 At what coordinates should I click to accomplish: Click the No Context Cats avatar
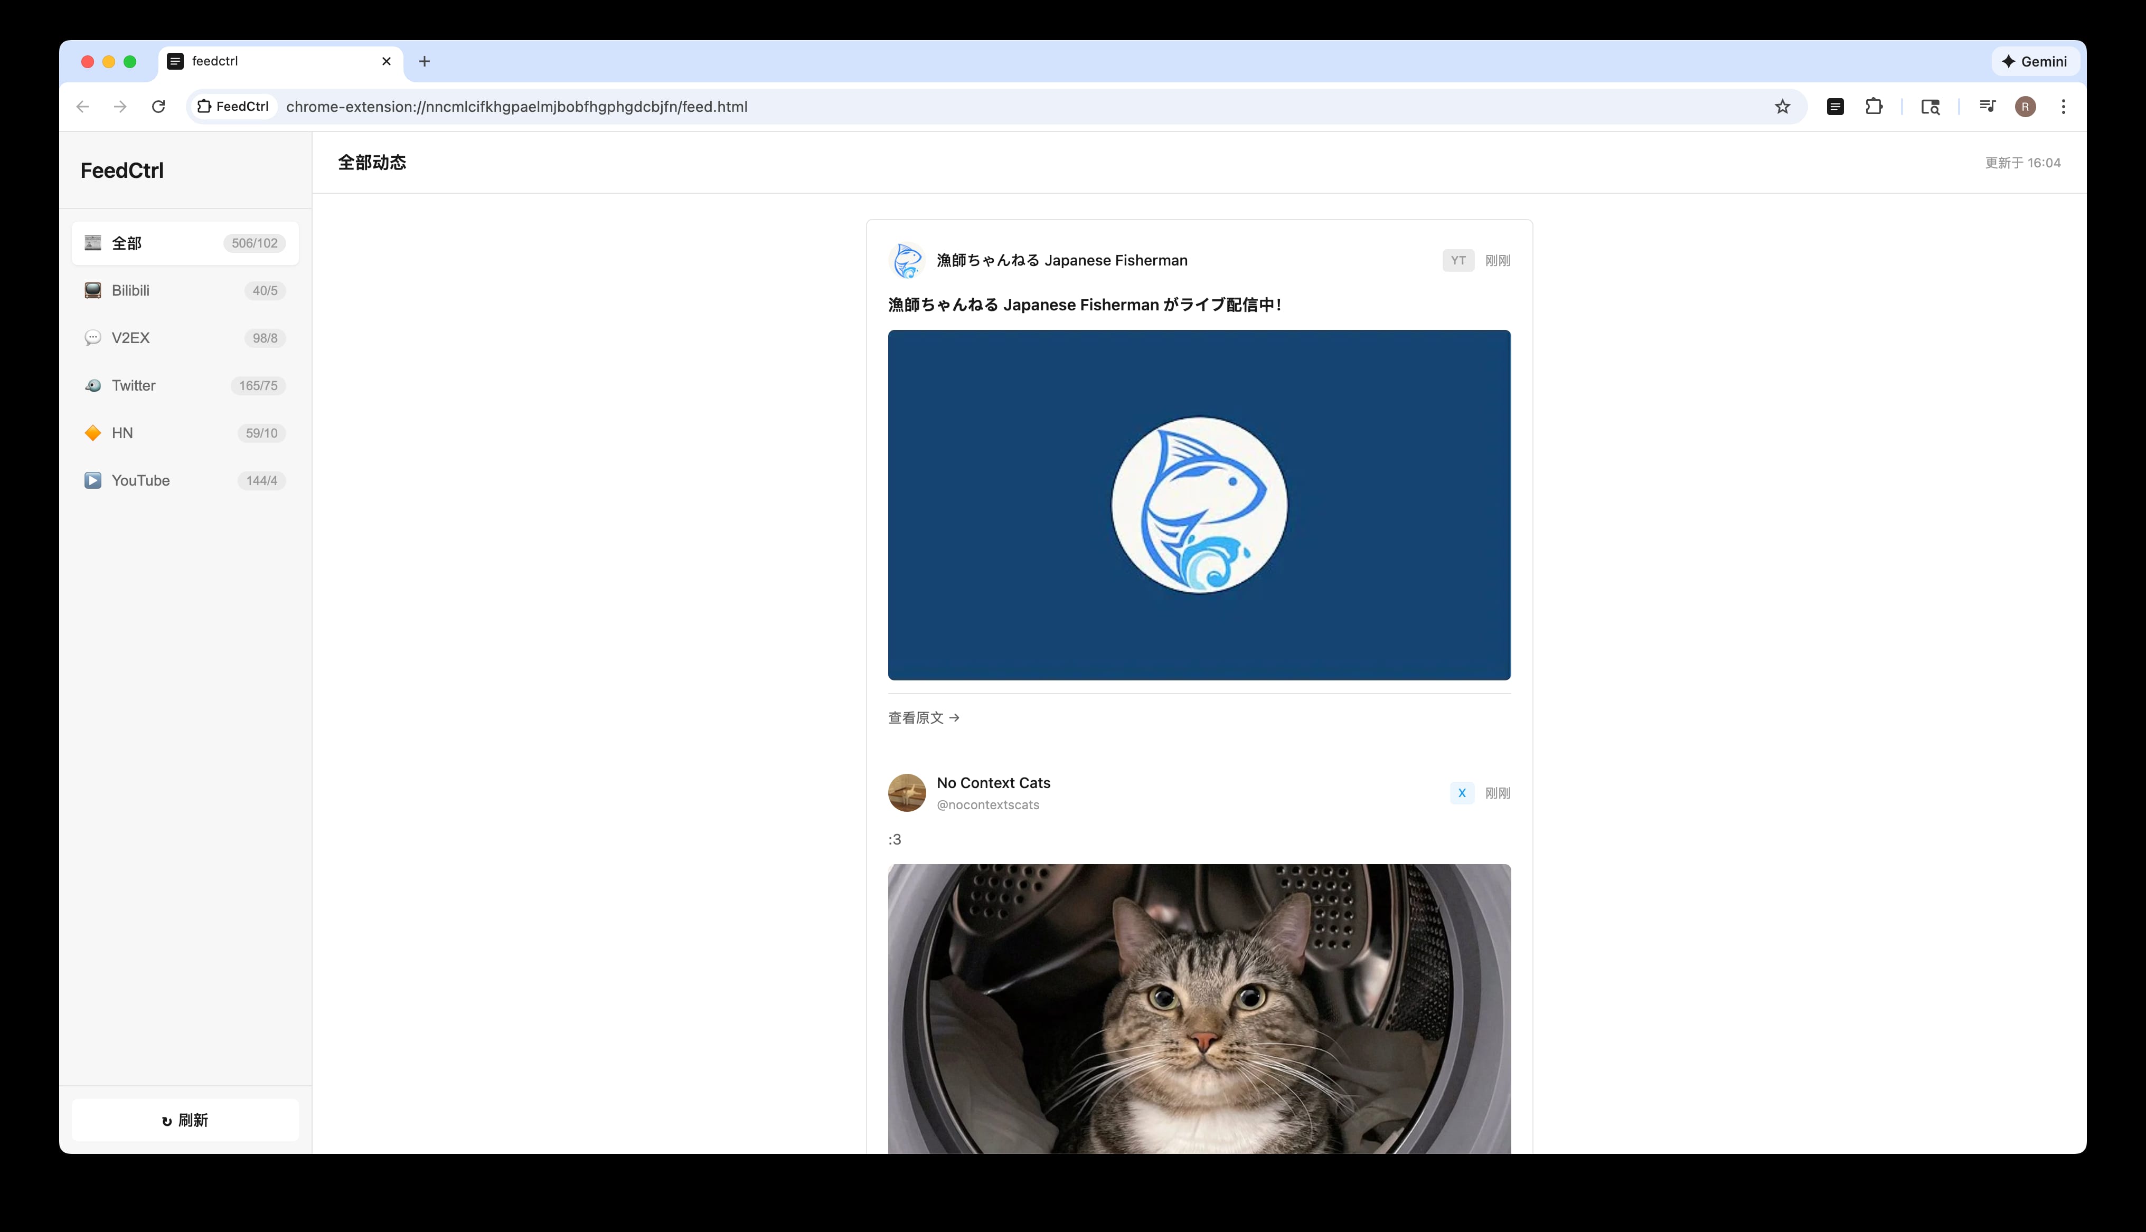(906, 793)
